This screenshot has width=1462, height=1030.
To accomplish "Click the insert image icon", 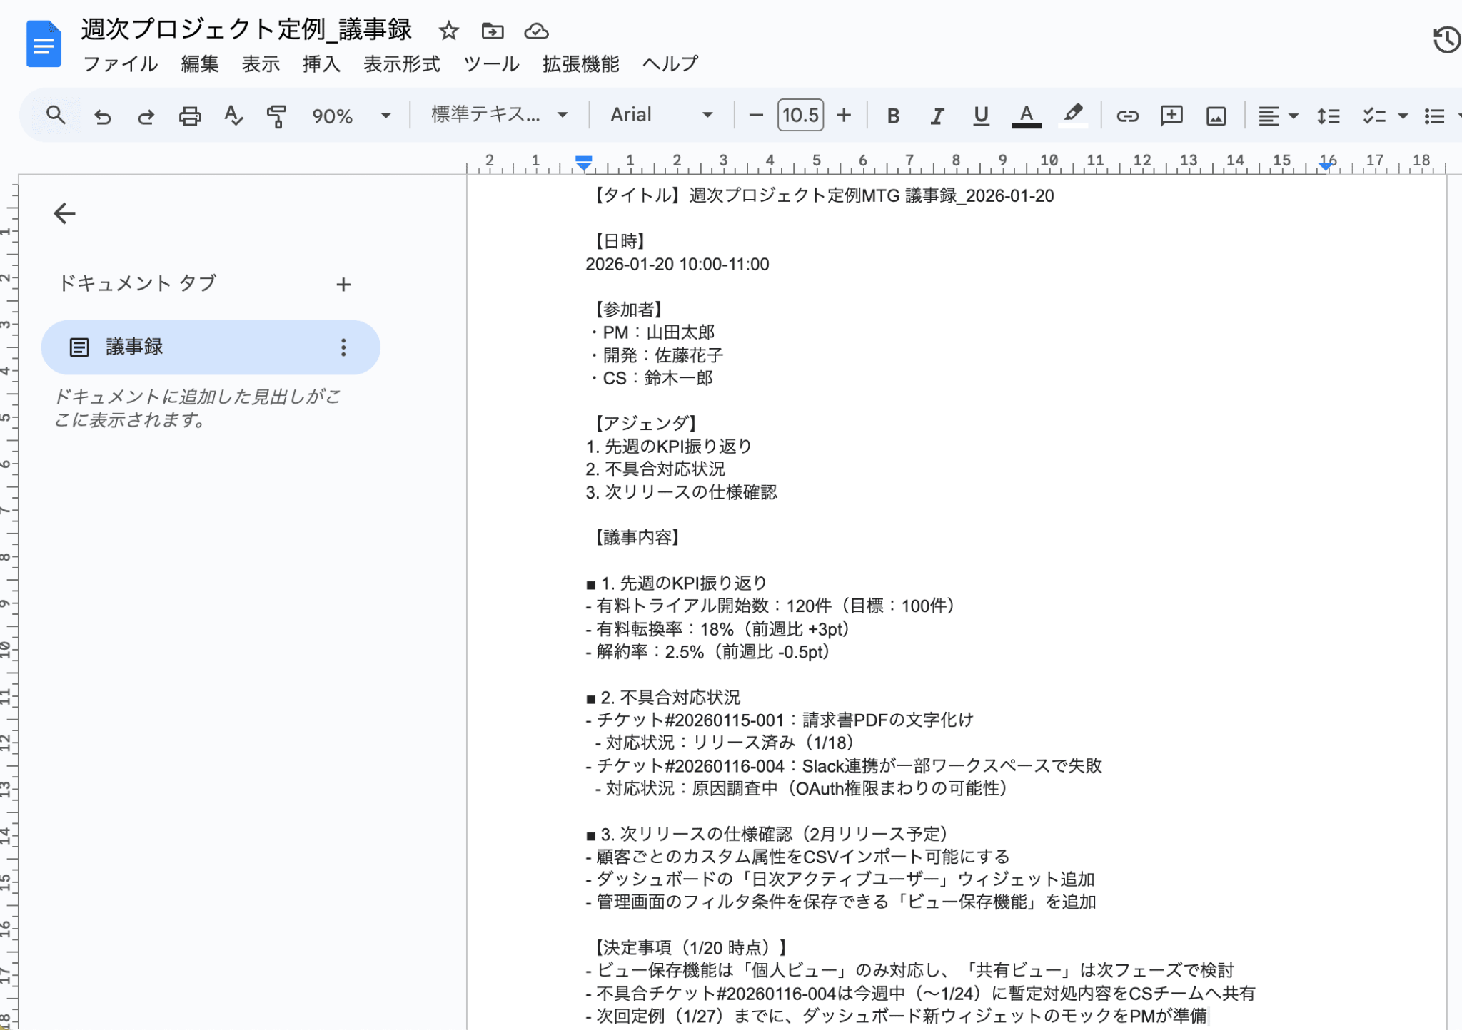I will pos(1216,116).
